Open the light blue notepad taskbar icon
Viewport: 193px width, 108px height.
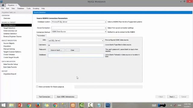click(x=99, y=105)
